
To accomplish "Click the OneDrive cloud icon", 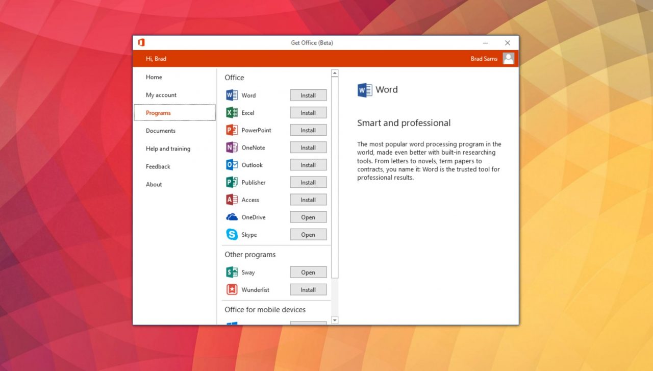I will [232, 217].
